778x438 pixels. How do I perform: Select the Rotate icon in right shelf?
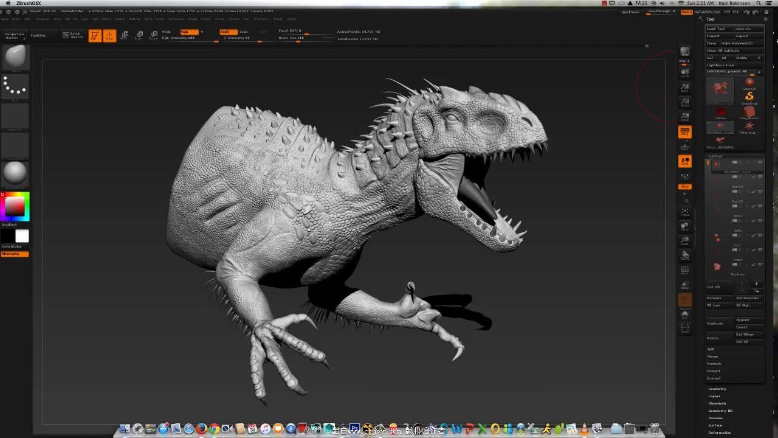click(685, 256)
